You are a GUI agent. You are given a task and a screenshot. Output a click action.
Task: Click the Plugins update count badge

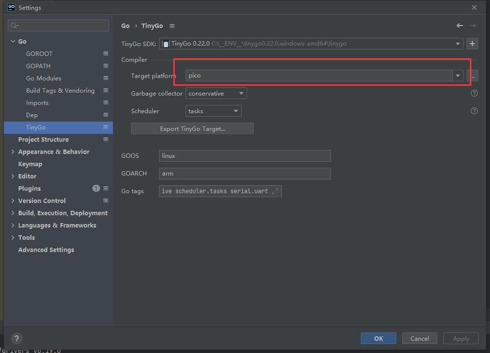pyautogui.click(x=96, y=188)
